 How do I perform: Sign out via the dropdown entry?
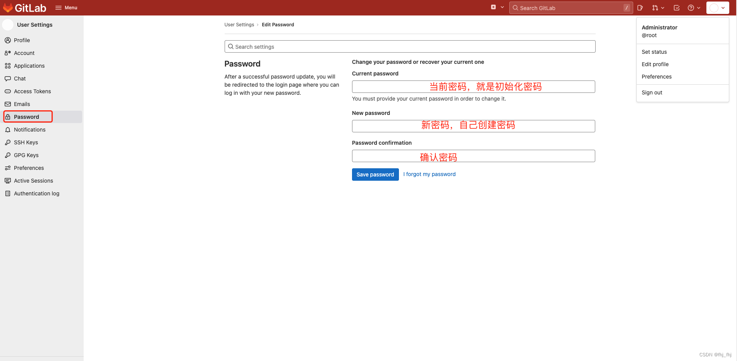coord(652,92)
